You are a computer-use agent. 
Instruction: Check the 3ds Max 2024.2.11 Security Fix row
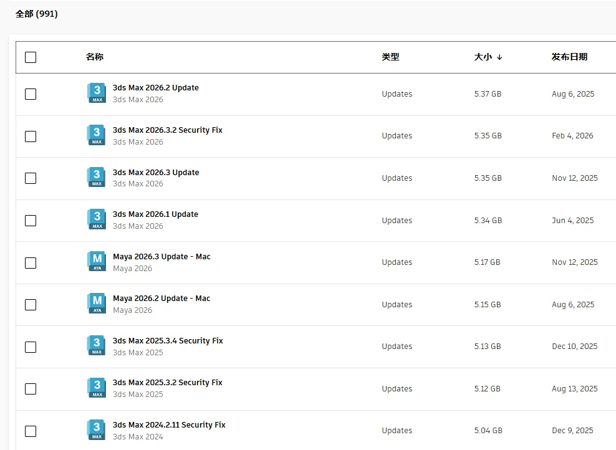click(x=31, y=431)
